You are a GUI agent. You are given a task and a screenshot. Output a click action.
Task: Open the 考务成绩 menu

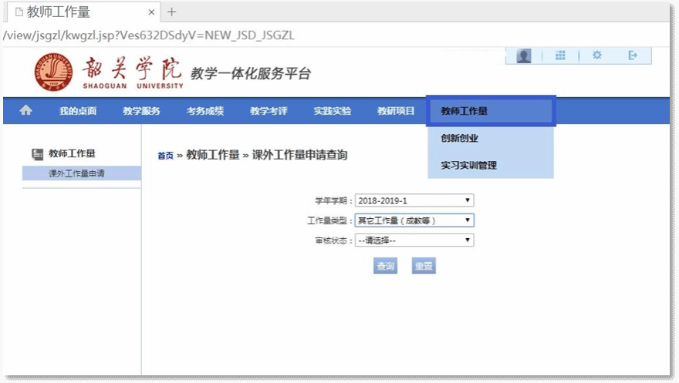pyautogui.click(x=205, y=111)
